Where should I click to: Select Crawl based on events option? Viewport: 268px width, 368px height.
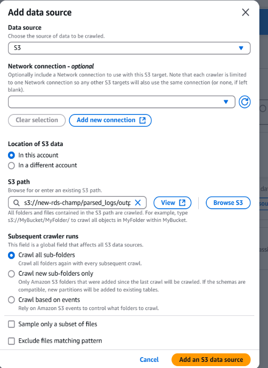pyautogui.click(x=11, y=300)
